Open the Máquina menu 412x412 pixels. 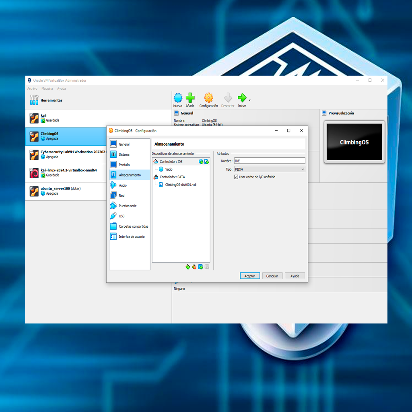[x=47, y=89]
